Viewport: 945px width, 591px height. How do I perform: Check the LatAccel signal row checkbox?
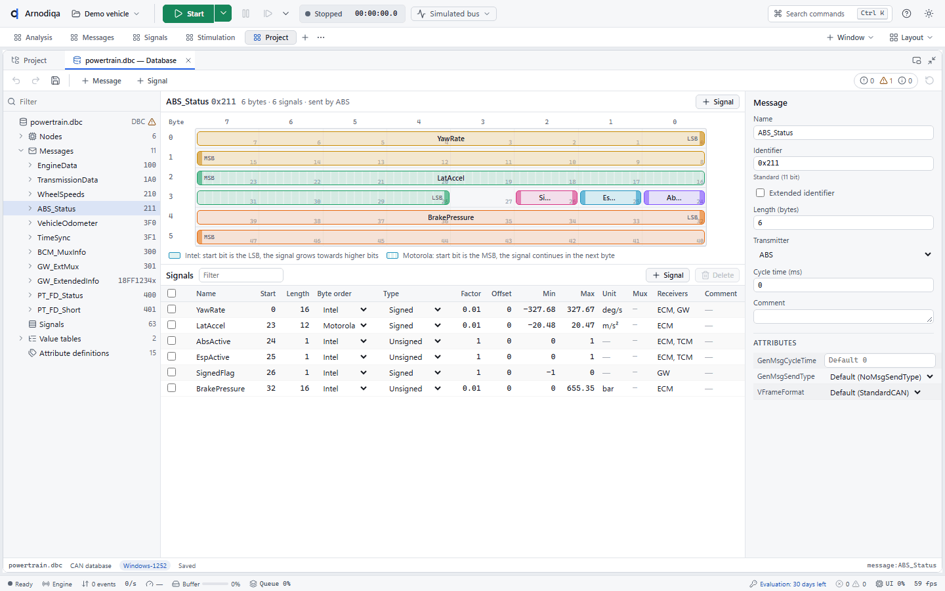click(x=172, y=325)
